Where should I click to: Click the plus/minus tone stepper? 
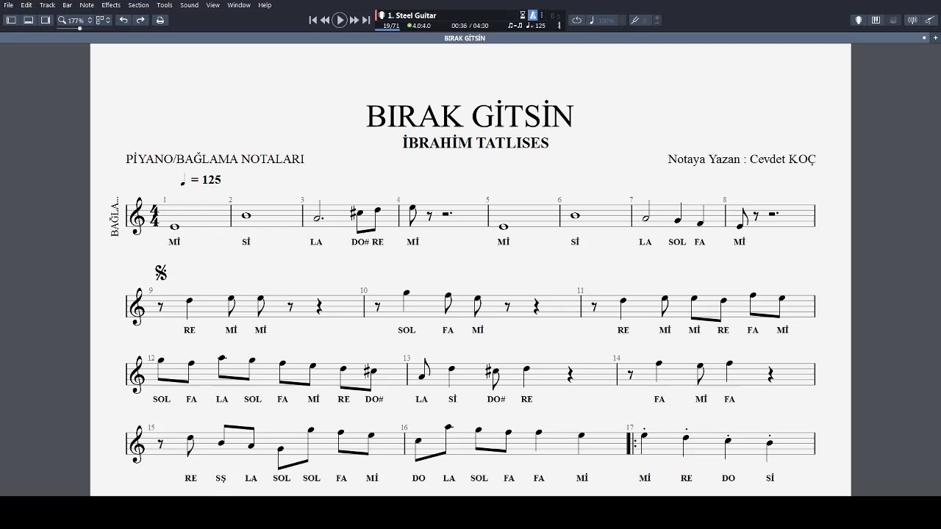point(656,21)
